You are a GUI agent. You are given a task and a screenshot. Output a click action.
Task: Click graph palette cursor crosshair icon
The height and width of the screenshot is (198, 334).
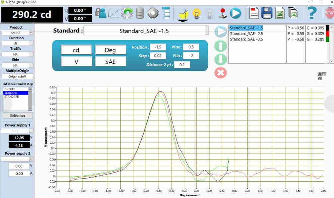[324, 74]
